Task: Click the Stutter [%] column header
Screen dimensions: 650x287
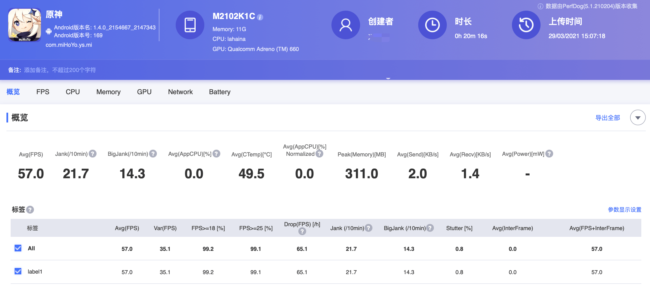Action: [x=459, y=228]
